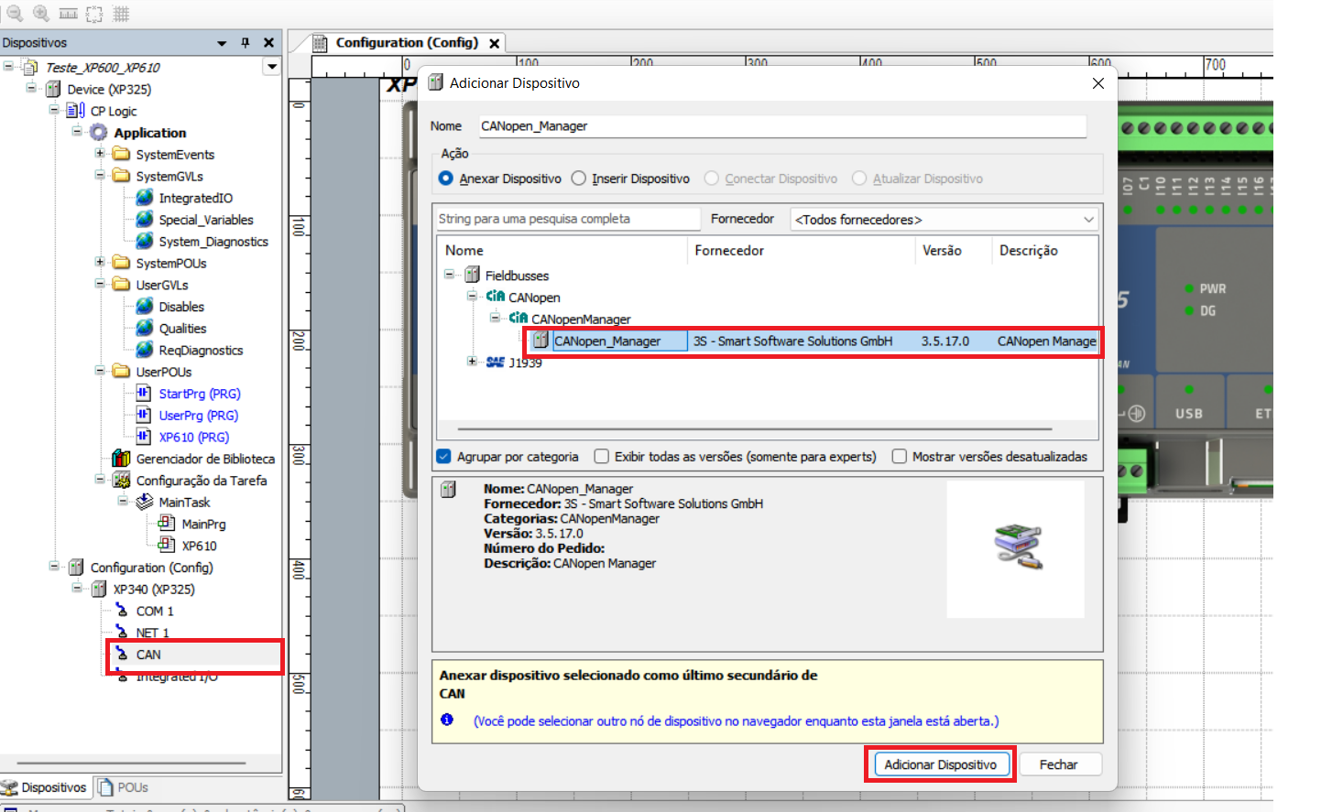Click the zoom out magnifier icon
Image resolution: width=1332 pixels, height=812 pixels.
(14, 13)
